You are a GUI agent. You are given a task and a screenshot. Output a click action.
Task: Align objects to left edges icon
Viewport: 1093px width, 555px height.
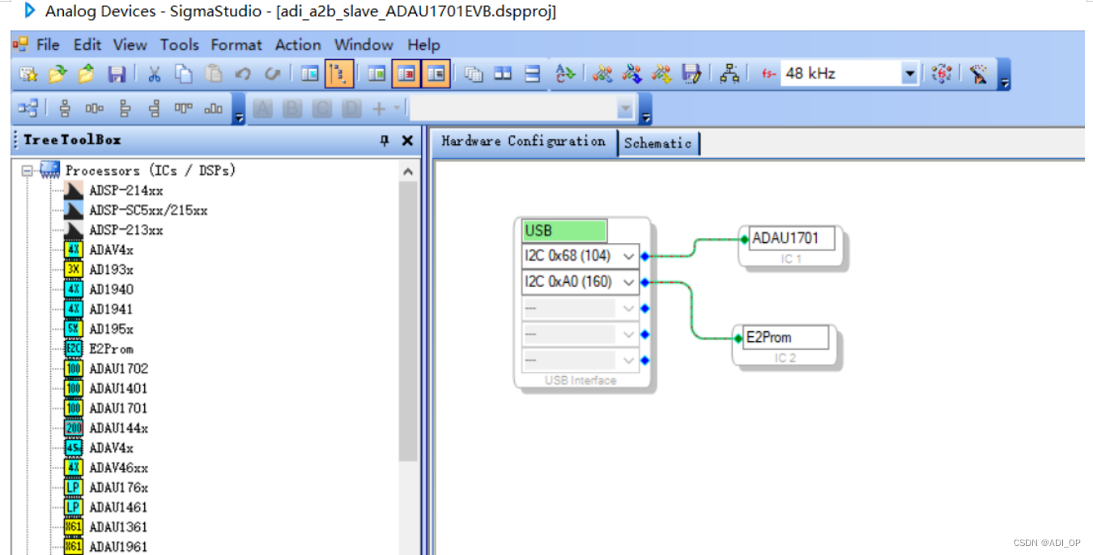[x=125, y=108]
